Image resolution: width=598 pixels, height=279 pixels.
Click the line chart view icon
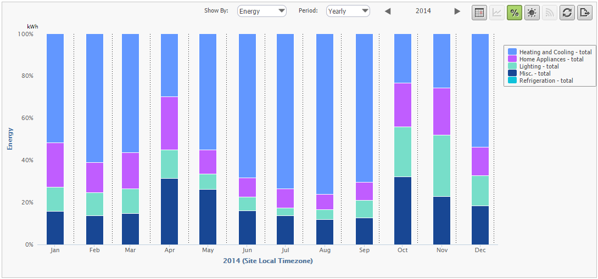[x=497, y=13]
